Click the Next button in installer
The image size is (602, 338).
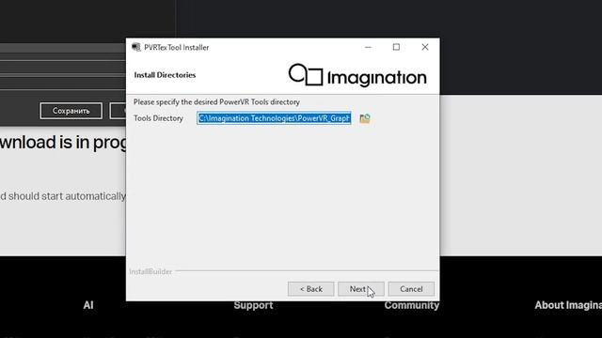point(360,289)
